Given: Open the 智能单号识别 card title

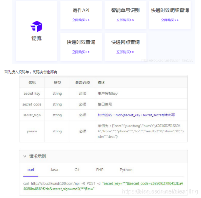Looking at the screenshot, I should 126,11.
